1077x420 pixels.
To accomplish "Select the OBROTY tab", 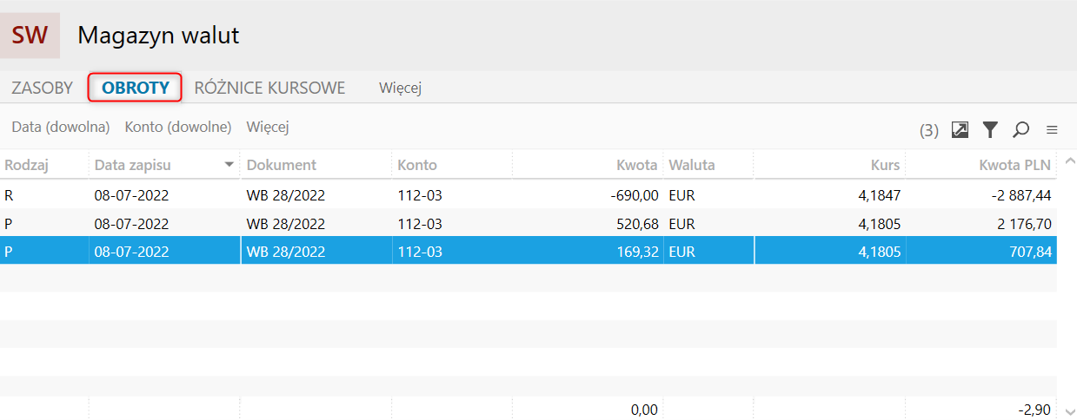I will pyautogui.click(x=135, y=88).
